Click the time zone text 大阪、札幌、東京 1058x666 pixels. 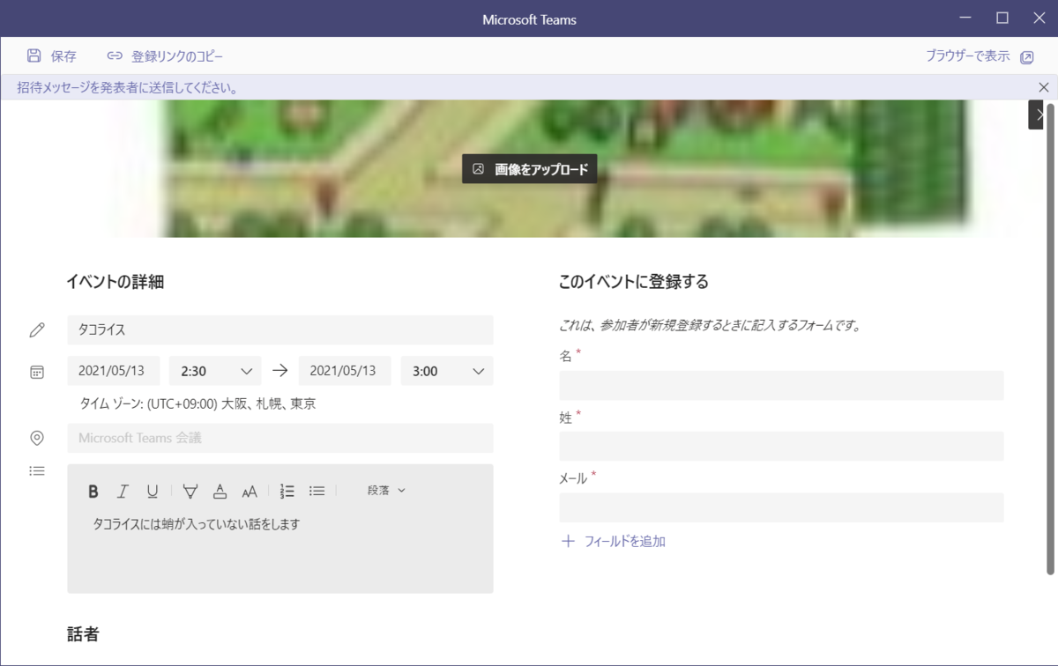tap(268, 404)
